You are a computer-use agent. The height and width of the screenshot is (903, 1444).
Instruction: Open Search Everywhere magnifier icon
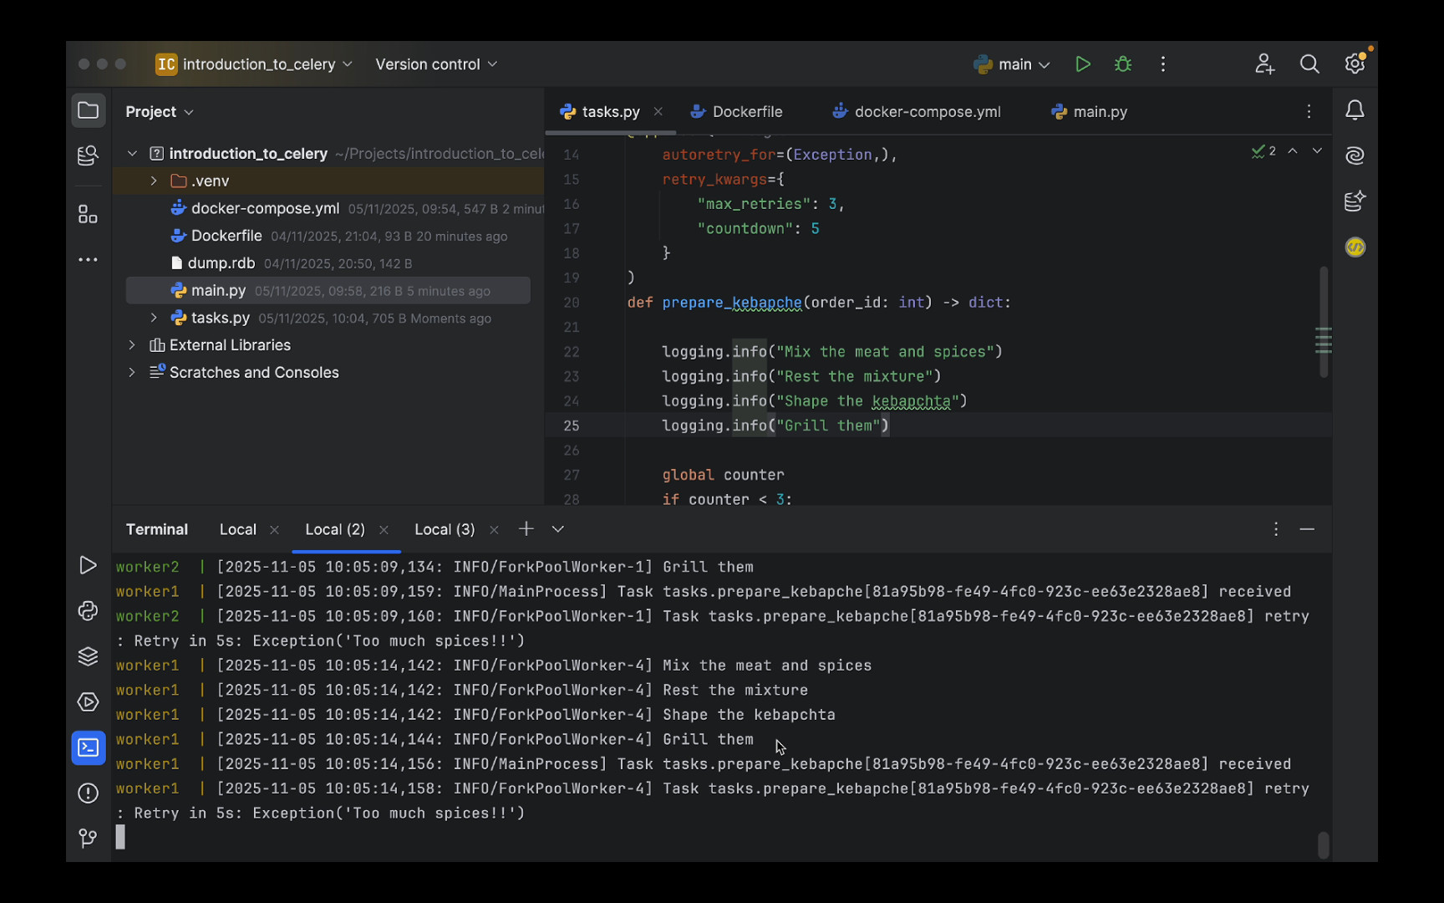pos(1309,64)
